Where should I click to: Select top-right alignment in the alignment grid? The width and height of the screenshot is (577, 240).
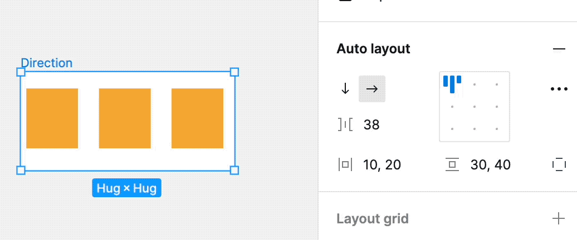tap(496, 84)
